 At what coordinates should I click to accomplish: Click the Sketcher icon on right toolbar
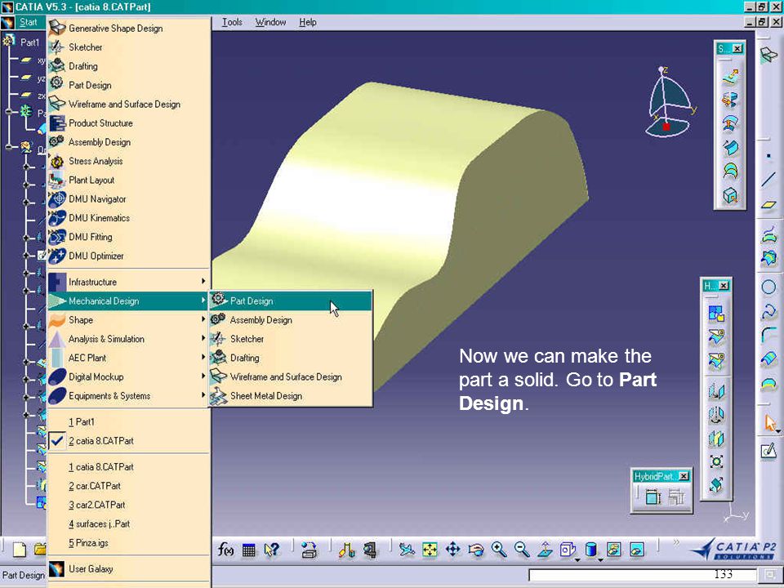tap(768, 451)
